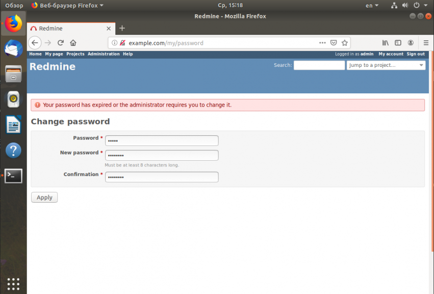Click 'Must be at least 8 characters long.' hint
The height and width of the screenshot is (294, 434).
coord(142,165)
